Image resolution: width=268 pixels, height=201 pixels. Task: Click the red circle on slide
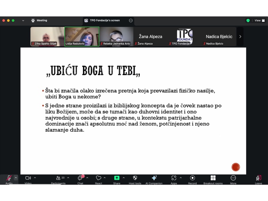236,167
